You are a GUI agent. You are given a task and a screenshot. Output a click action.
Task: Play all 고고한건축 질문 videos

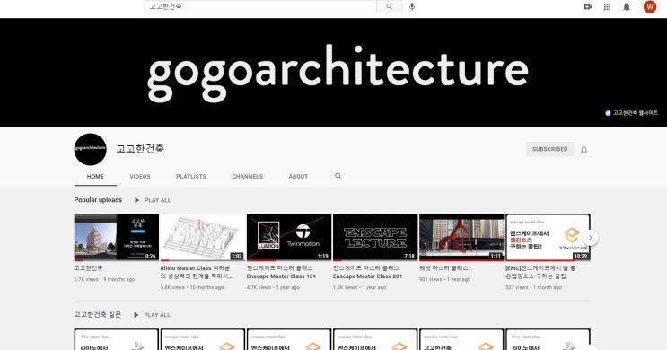click(x=153, y=315)
